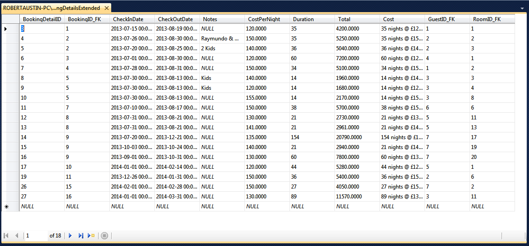Click Total cell '20790.0000'

(x=357, y=137)
